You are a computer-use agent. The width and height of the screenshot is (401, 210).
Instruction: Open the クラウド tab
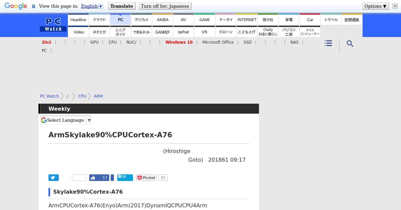[x=99, y=19]
